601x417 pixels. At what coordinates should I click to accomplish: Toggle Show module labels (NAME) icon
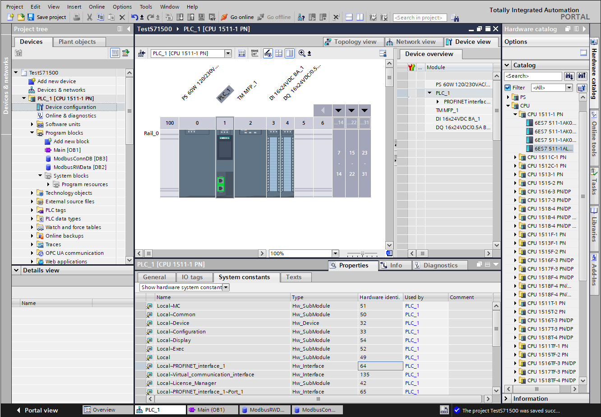(255, 53)
